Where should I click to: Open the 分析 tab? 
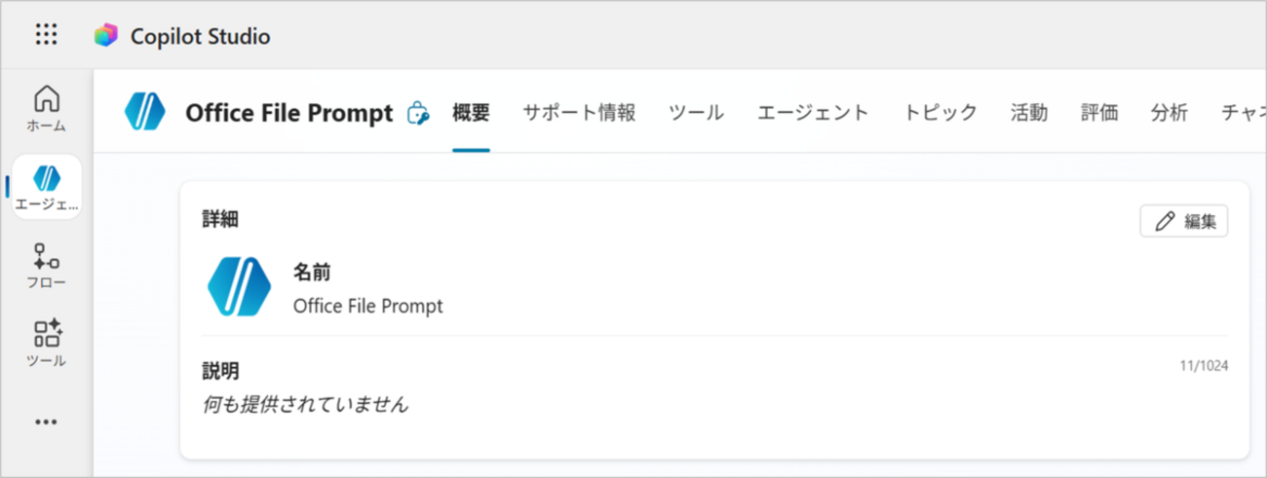pos(1170,113)
